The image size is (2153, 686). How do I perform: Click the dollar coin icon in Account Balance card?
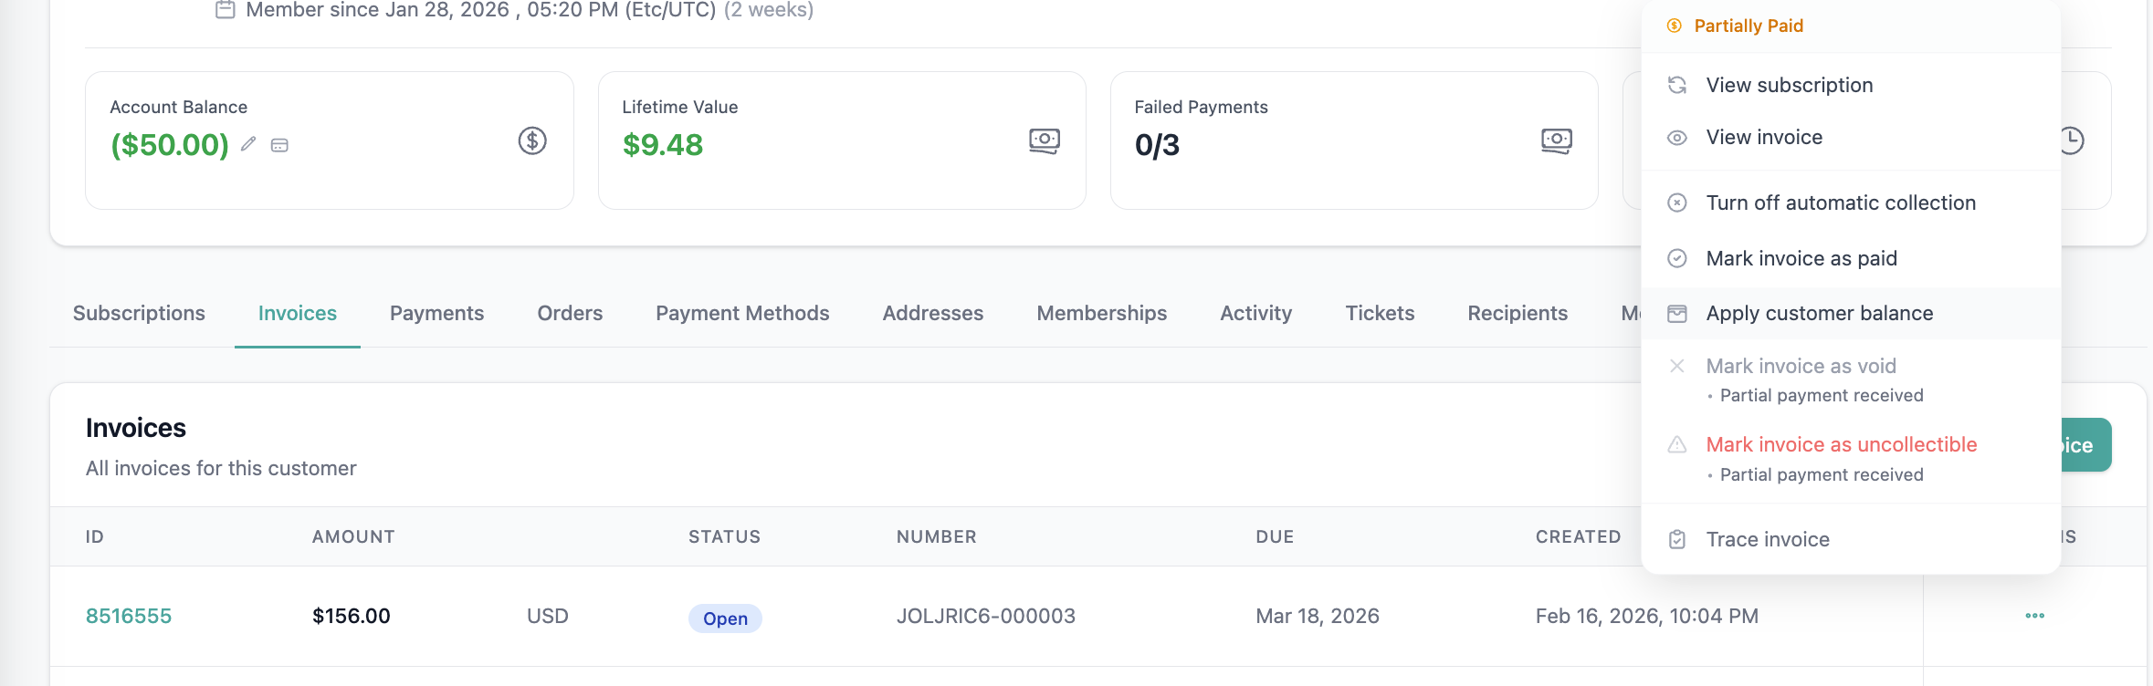(532, 140)
